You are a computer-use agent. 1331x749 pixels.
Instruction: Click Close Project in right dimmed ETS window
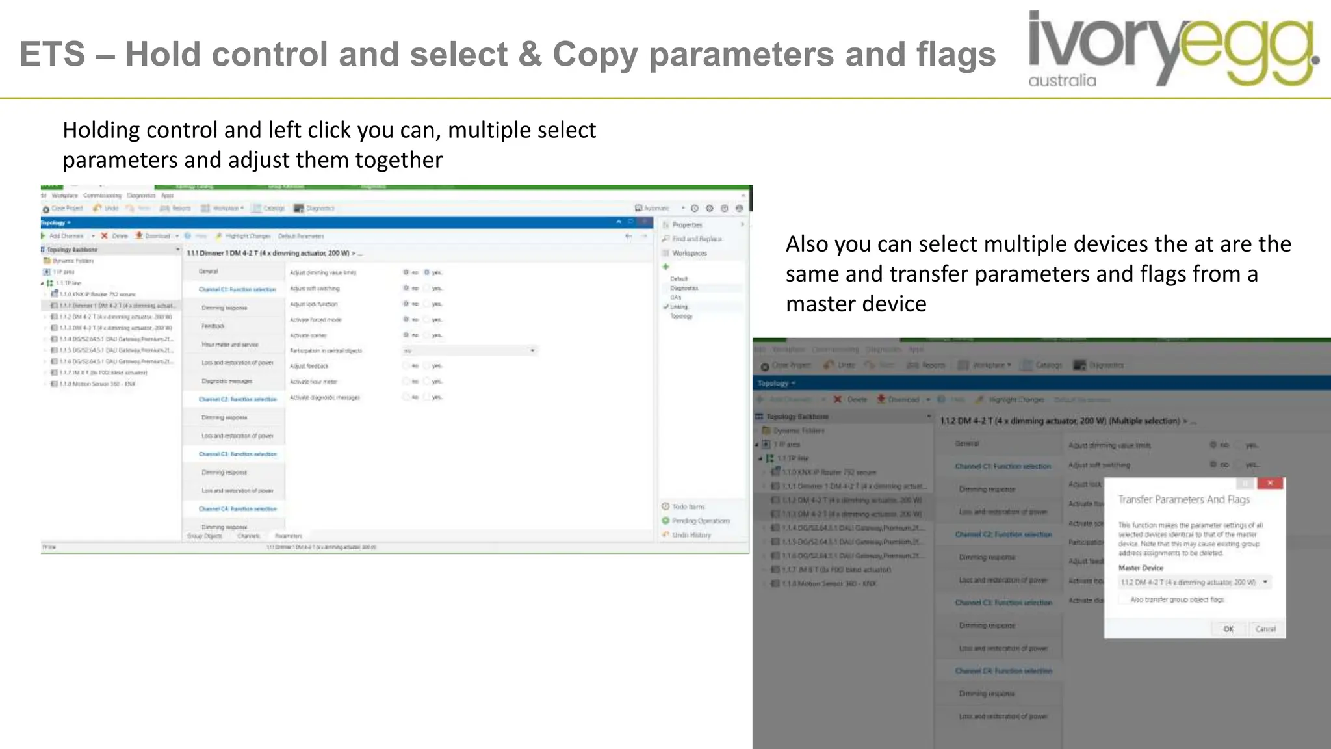pyautogui.click(x=786, y=365)
